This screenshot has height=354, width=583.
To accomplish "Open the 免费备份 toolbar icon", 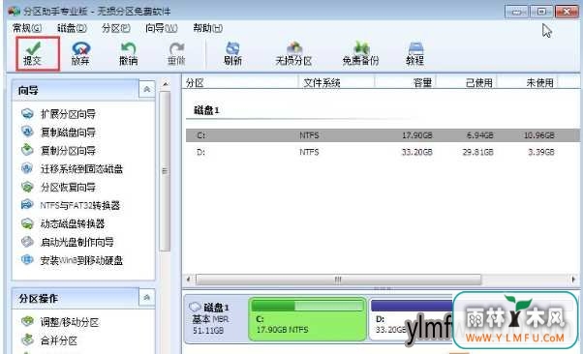I will [x=360, y=53].
